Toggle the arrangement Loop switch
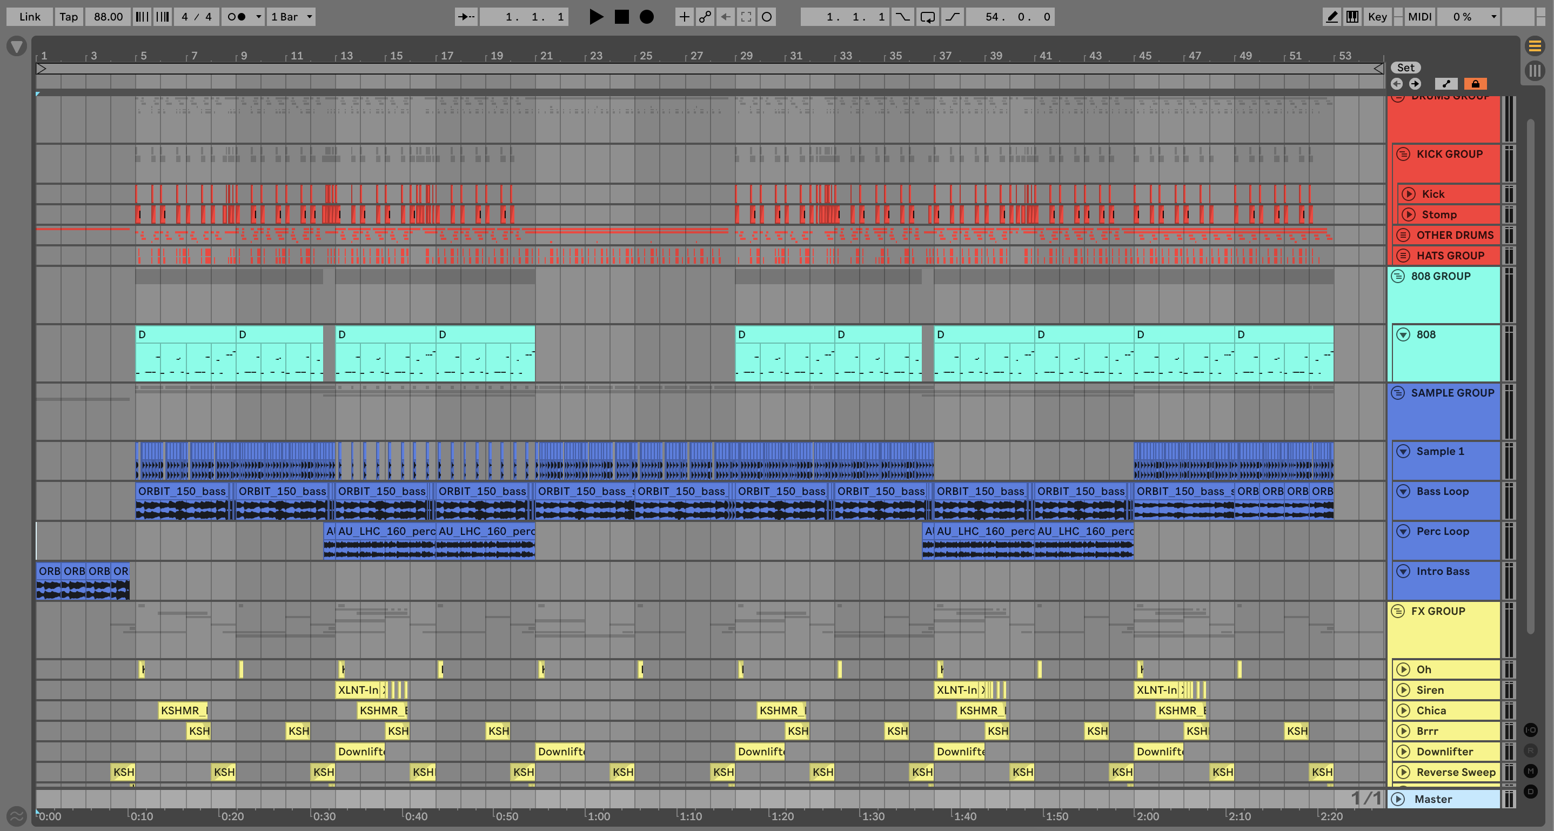 927,17
